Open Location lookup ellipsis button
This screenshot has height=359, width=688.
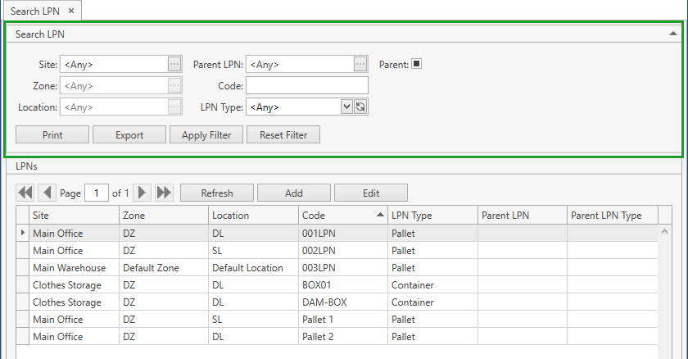pyautogui.click(x=174, y=107)
